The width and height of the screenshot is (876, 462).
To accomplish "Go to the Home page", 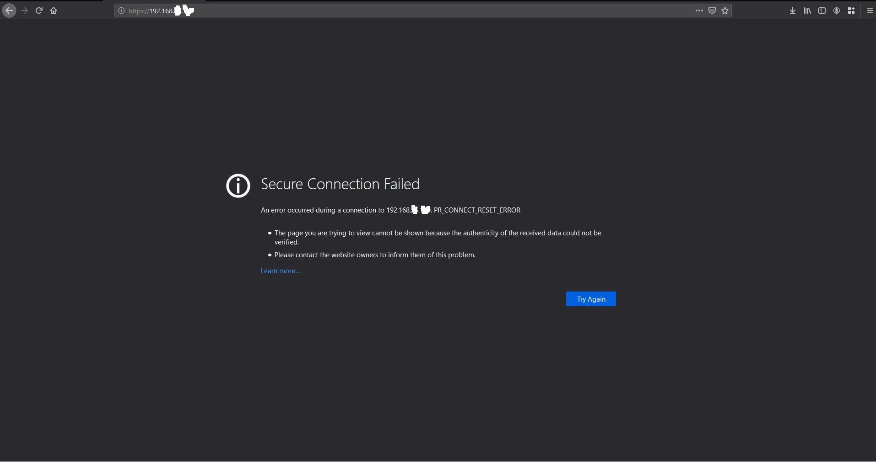I will click(x=54, y=11).
